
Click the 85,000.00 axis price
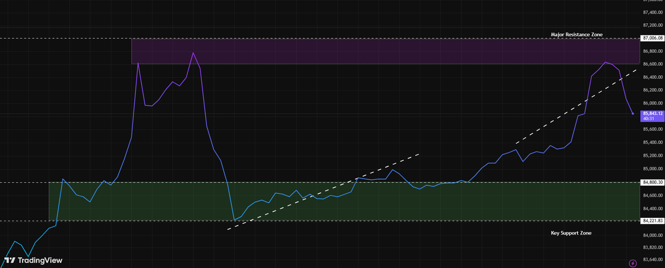[653, 169]
